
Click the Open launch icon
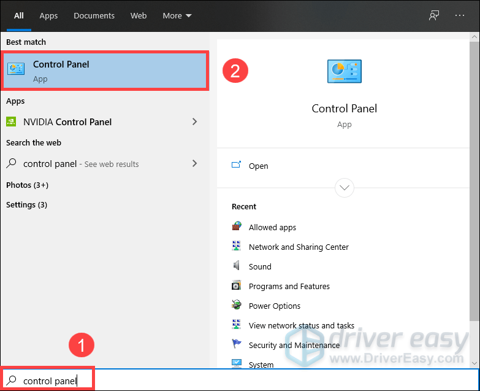pos(236,165)
